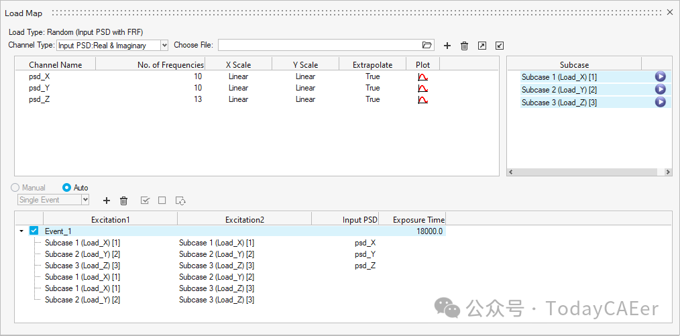This screenshot has width=680, height=336.
Task: Click psd_Y in the Input PSD column
Action: click(x=365, y=254)
